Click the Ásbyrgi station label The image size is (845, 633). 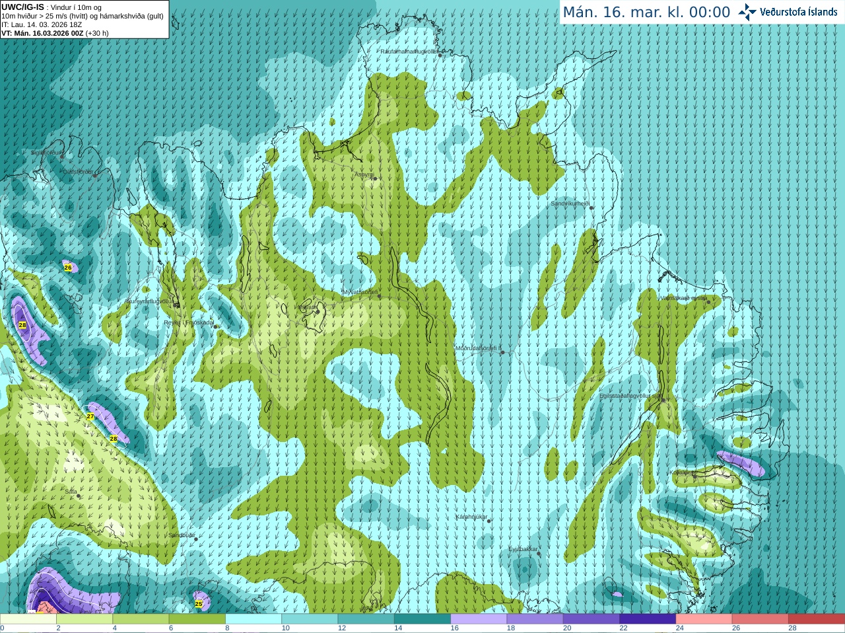click(x=364, y=174)
